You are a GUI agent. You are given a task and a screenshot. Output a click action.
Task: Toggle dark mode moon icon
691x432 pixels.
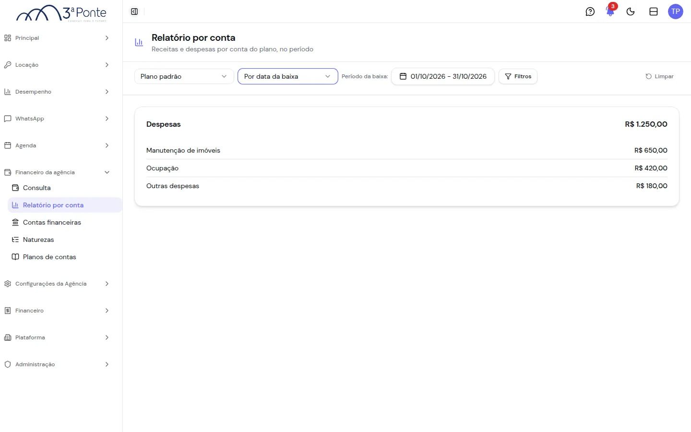tap(631, 12)
